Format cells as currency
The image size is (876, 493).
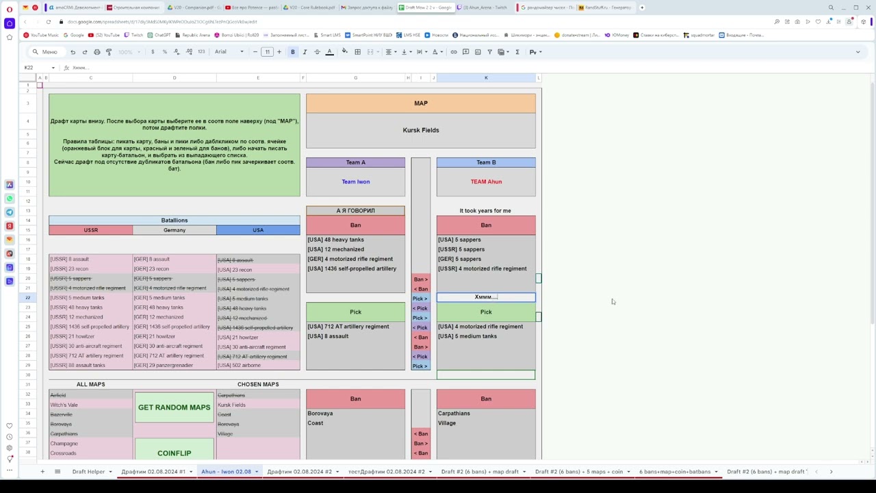coord(153,52)
